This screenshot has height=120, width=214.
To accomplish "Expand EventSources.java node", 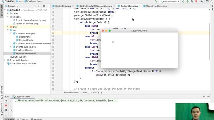I will (x=11, y=47).
